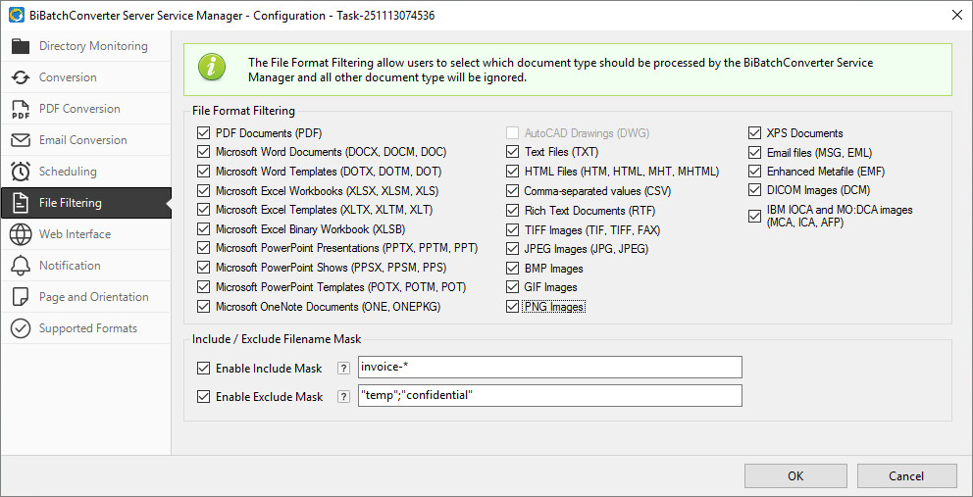Screen dimensions: 973x497
Task: Open the Page and Orientation tab
Action: click(93, 297)
